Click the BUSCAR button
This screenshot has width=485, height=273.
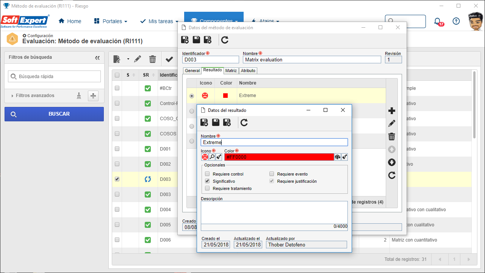coord(54,114)
